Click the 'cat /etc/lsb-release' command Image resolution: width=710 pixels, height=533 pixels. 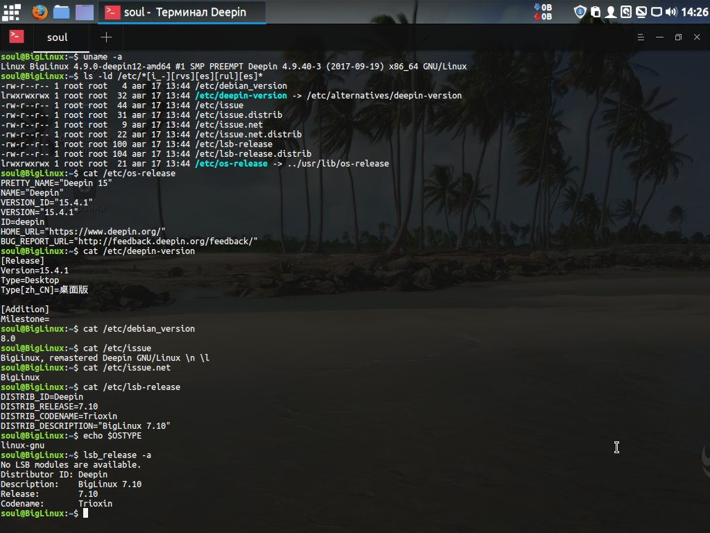coord(132,387)
